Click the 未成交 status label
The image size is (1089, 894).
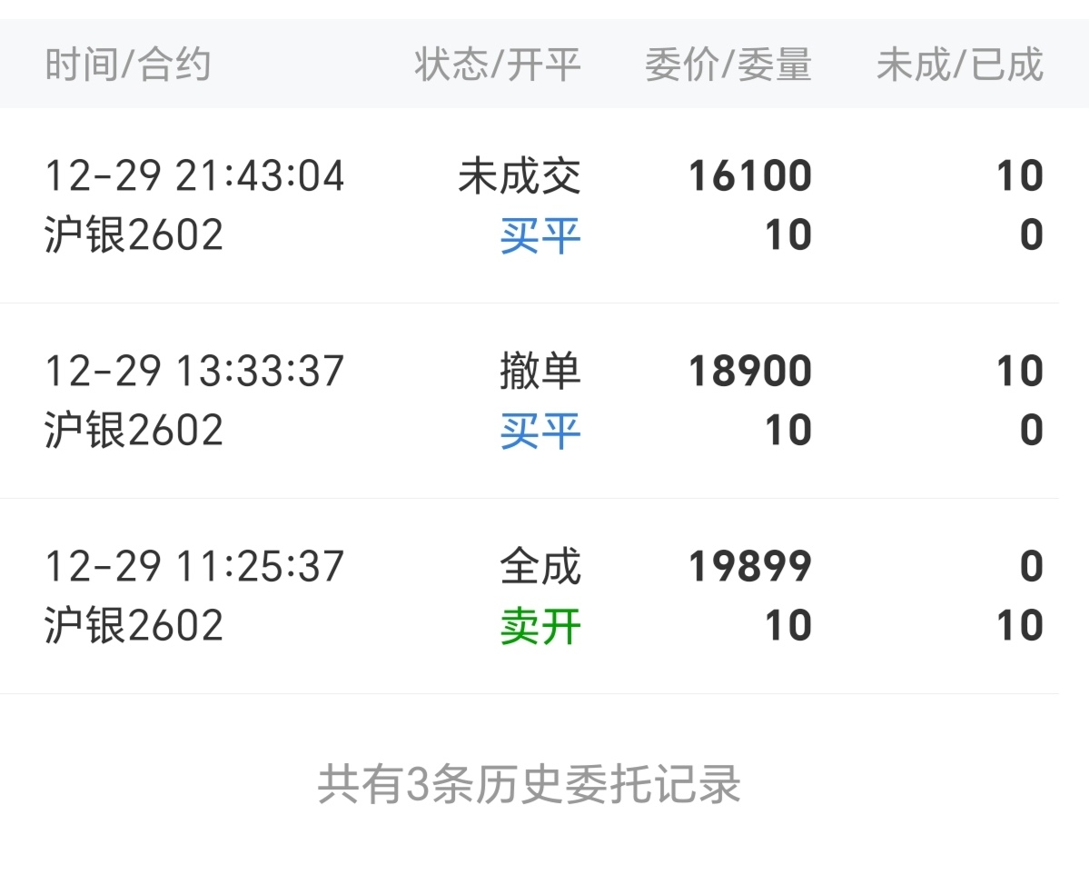520,176
